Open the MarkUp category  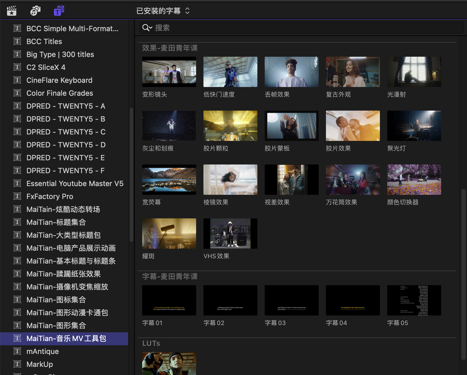(x=64, y=364)
